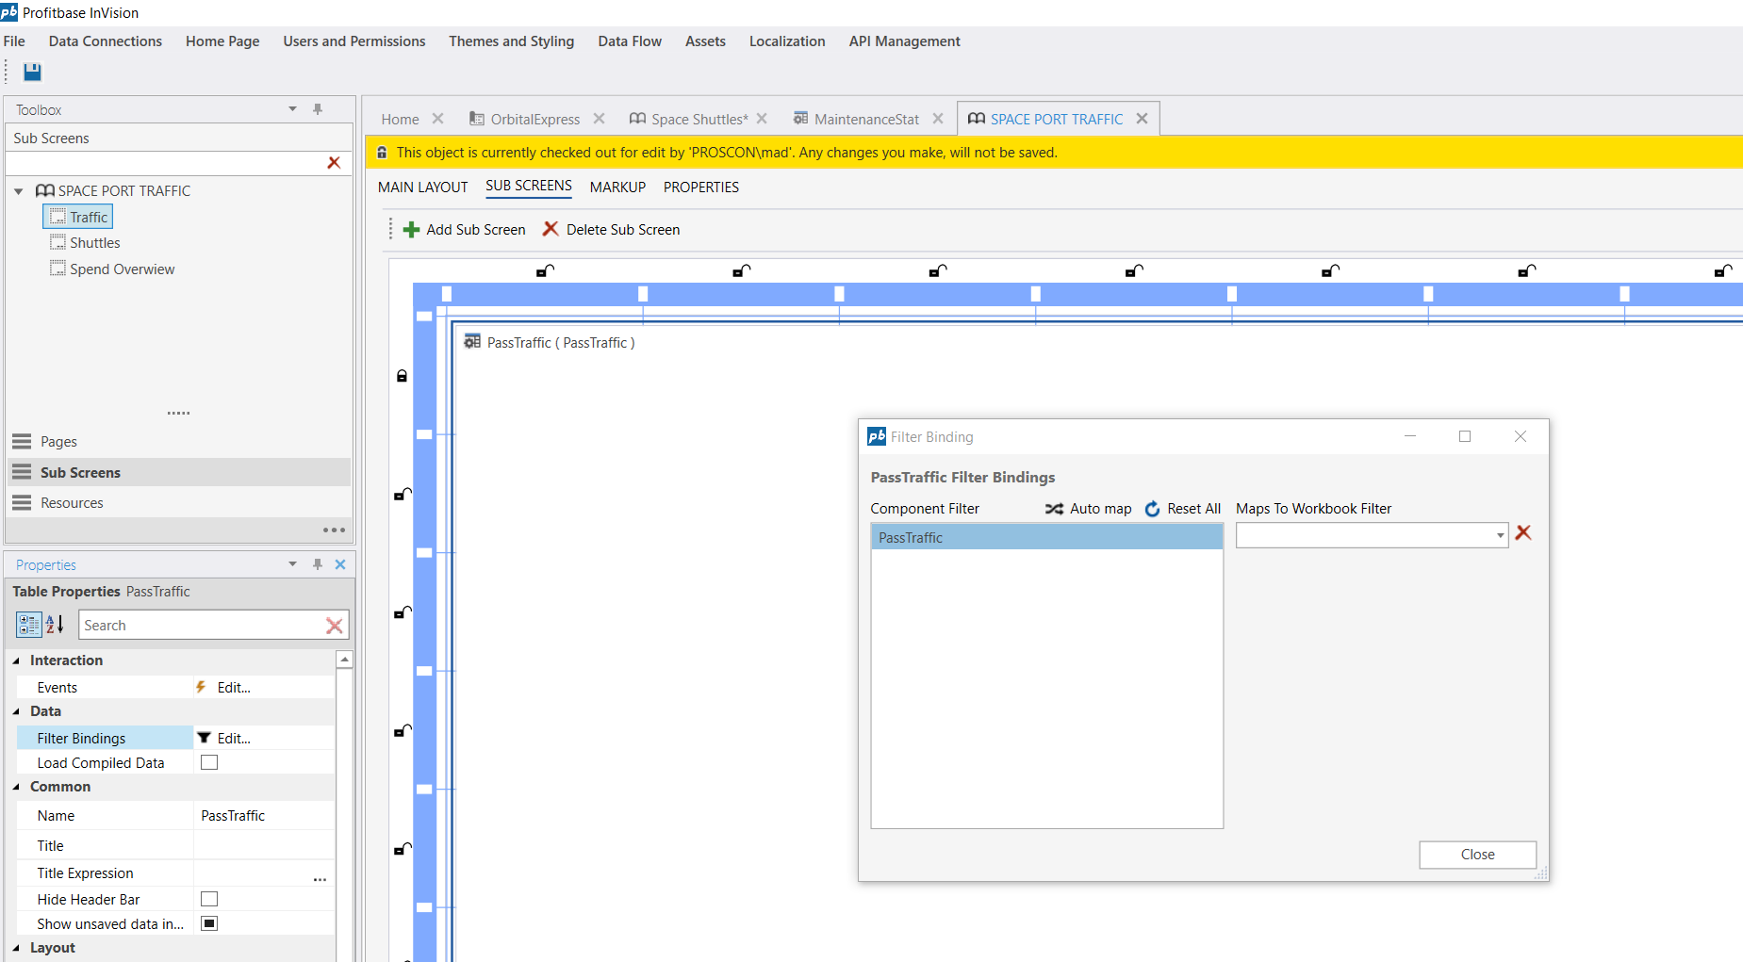Toggle Show unsaved data checkbox
Screen dimensions: 1743x962
pos(209,923)
